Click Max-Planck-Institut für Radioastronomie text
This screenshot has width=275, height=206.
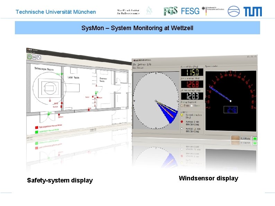point(128,12)
